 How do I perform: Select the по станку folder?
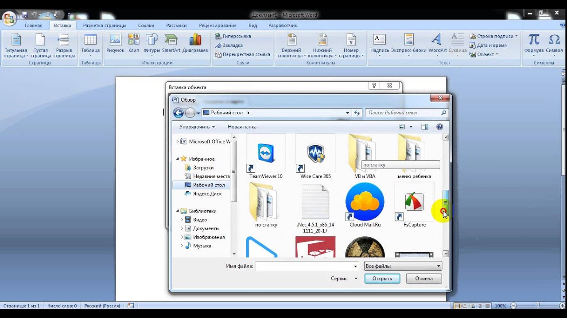[x=266, y=205]
